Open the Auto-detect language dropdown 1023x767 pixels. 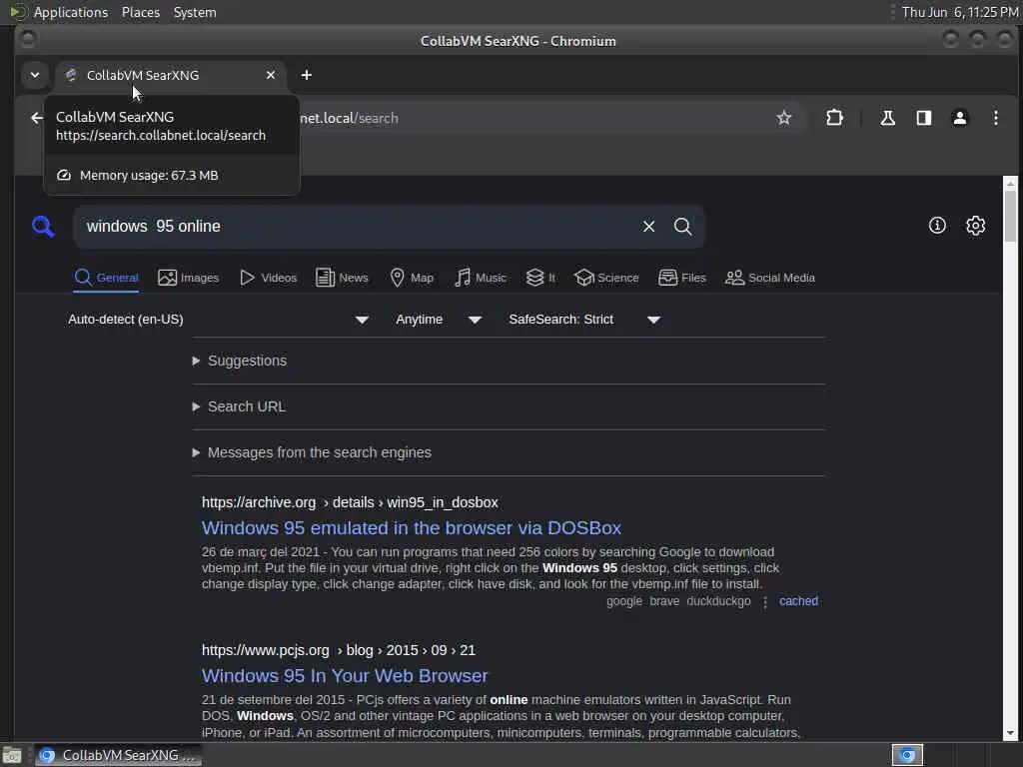point(219,320)
